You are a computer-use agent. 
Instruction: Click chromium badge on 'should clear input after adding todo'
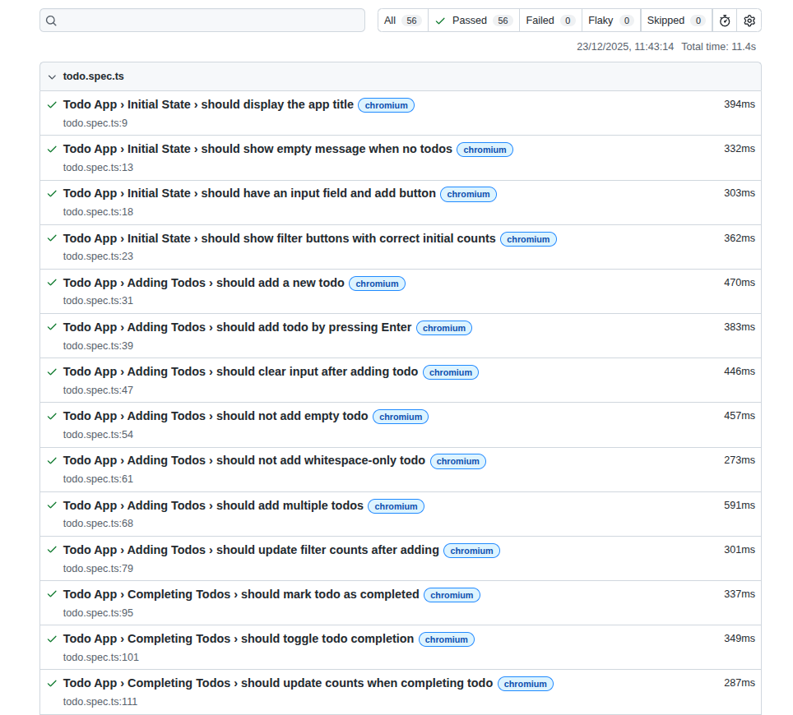pyautogui.click(x=451, y=372)
